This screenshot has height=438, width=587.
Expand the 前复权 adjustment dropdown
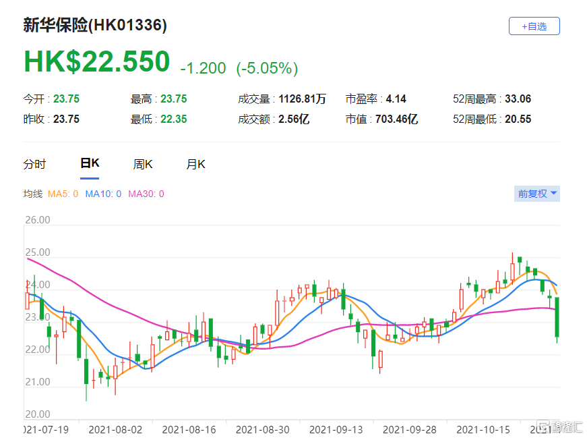[537, 194]
